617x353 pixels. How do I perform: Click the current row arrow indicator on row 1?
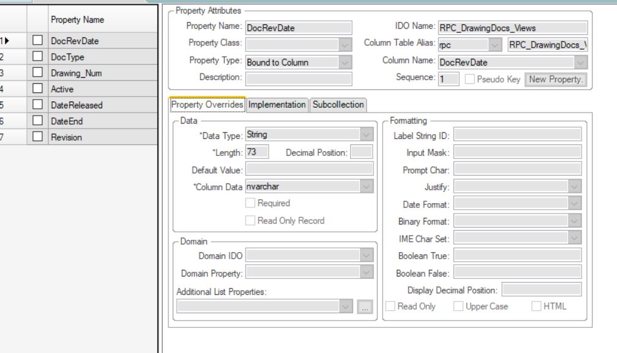click(7, 40)
